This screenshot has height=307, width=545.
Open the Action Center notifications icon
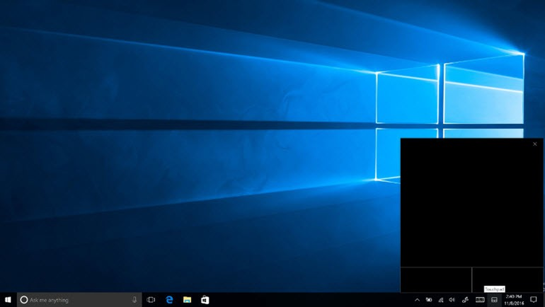click(x=534, y=300)
